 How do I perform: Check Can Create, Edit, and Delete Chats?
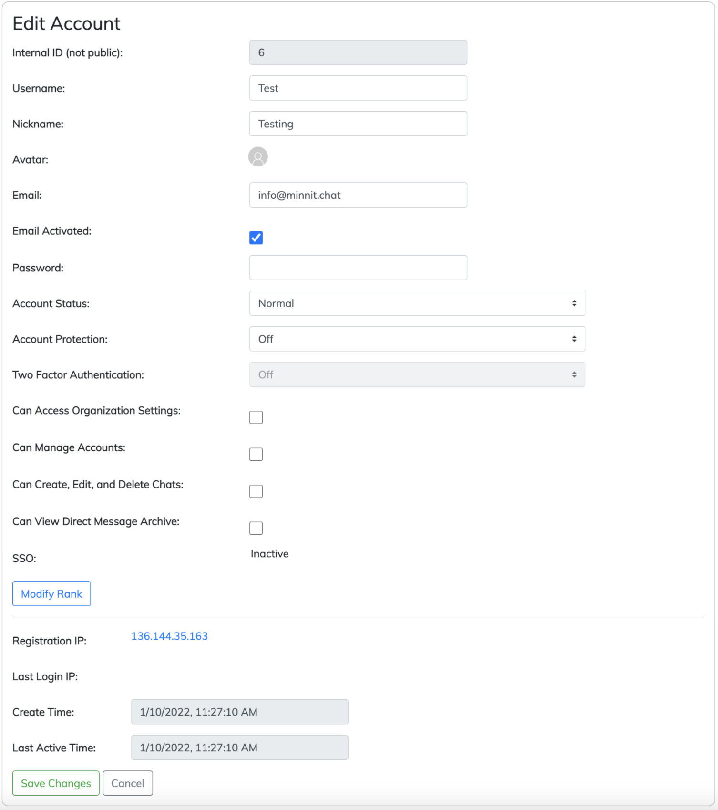pos(256,491)
